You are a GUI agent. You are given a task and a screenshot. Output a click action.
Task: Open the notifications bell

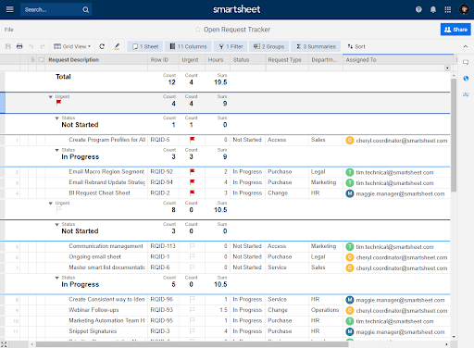(x=433, y=9)
